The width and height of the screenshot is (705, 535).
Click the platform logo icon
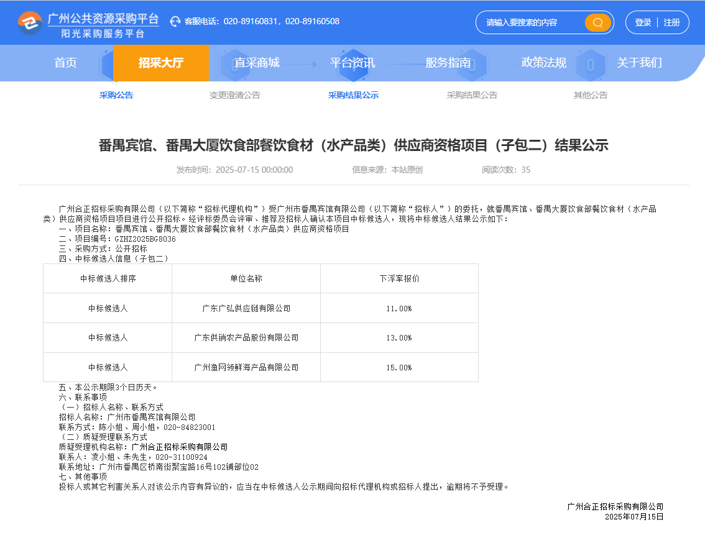click(x=30, y=23)
